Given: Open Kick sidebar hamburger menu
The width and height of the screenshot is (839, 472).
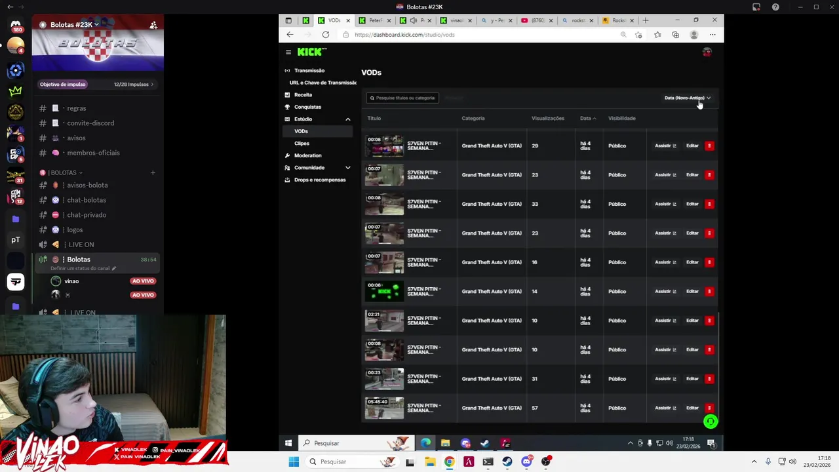Looking at the screenshot, I should [288, 52].
